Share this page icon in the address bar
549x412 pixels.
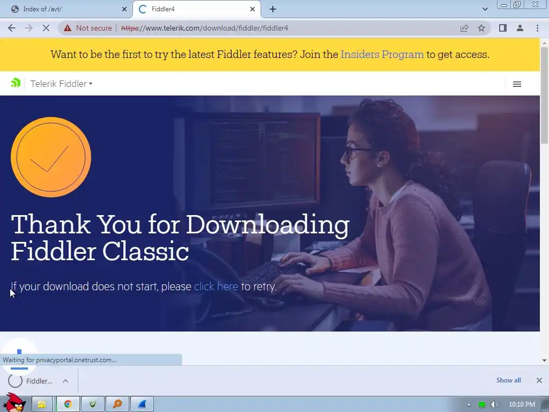point(464,28)
